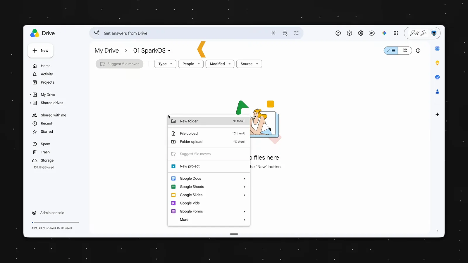
Task: Open the People filter dropdown
Action: point(191,64)
